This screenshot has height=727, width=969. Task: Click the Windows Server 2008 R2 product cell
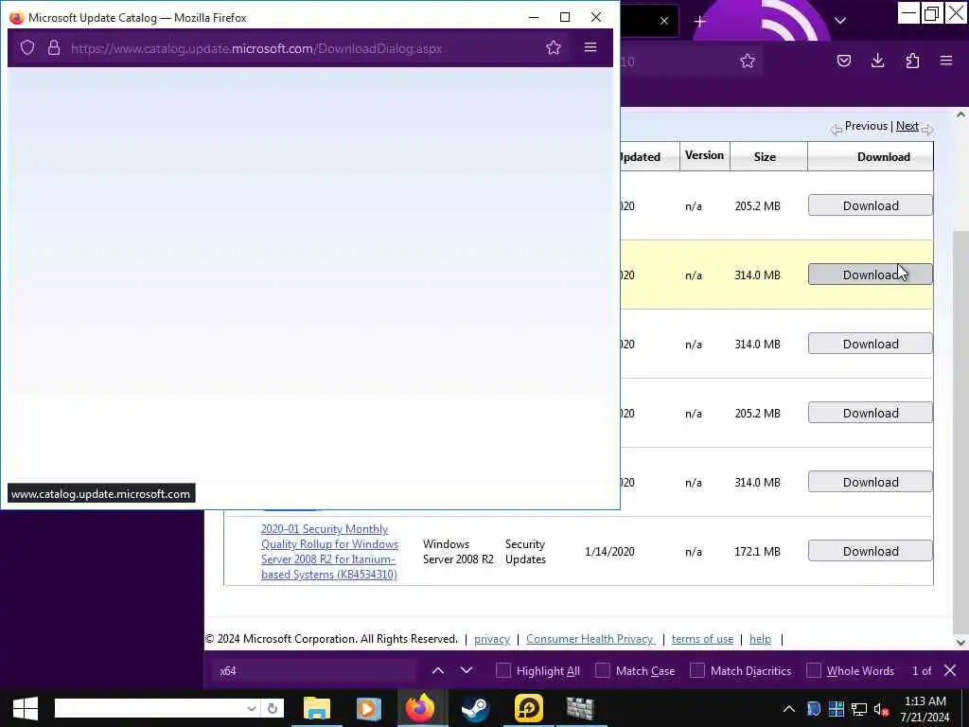click(458, 552)
